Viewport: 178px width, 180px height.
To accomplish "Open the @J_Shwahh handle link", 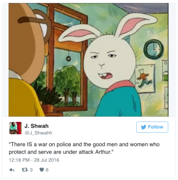I will point(38,133).
